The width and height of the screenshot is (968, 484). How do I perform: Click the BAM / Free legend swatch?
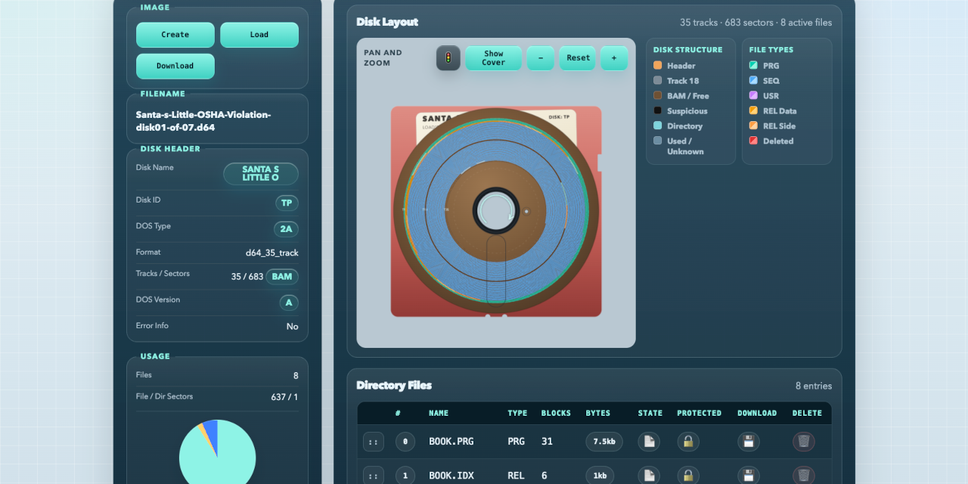[658, 96]
